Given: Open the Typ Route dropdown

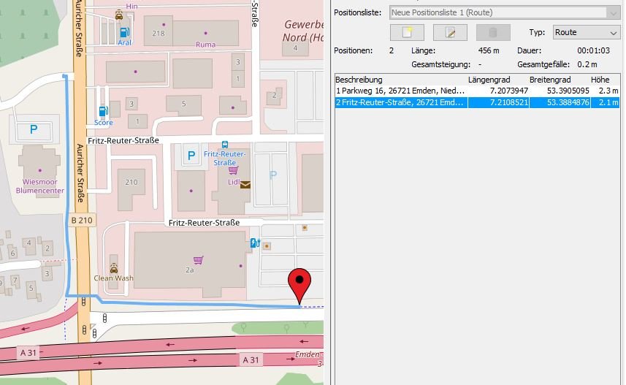Looking at the screenshot, I should coord(586,32).
